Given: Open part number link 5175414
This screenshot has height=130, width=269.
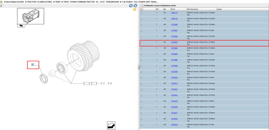Looking at the screenshot, I should point(174,95).
